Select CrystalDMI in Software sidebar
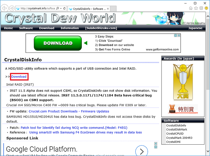The height and width of the screenshot is (156, 210). (173, 142)
